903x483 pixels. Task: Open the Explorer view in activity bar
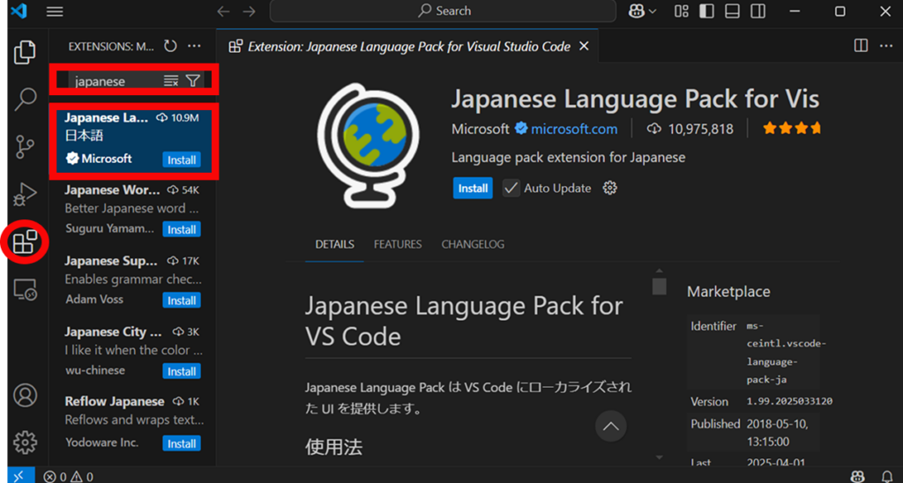(x=25, y=52)
